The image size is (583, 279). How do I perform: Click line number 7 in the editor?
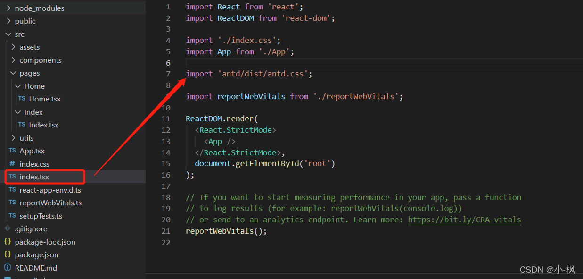[x=168, y=74]
